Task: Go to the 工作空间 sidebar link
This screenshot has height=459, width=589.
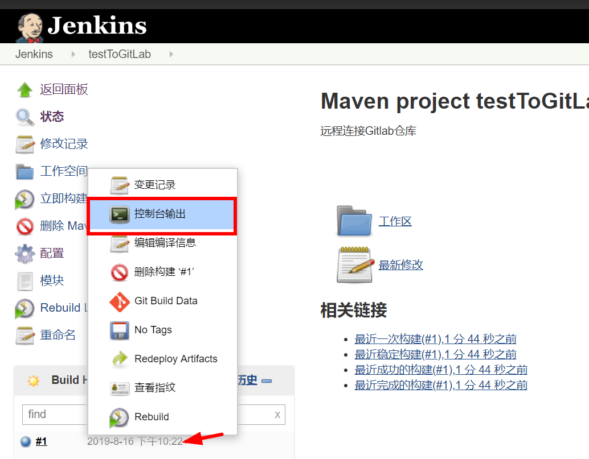Action: click(63, 171)
